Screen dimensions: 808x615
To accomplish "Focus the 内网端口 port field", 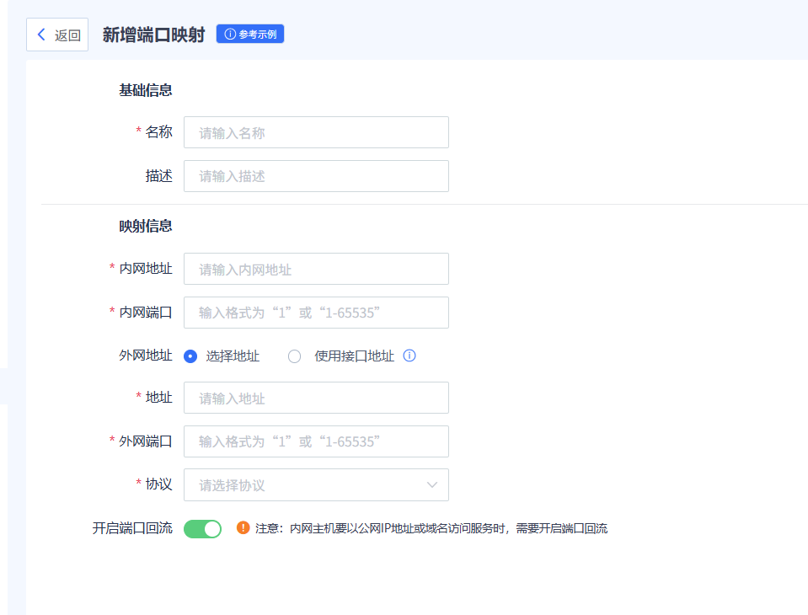I will 316,313.
